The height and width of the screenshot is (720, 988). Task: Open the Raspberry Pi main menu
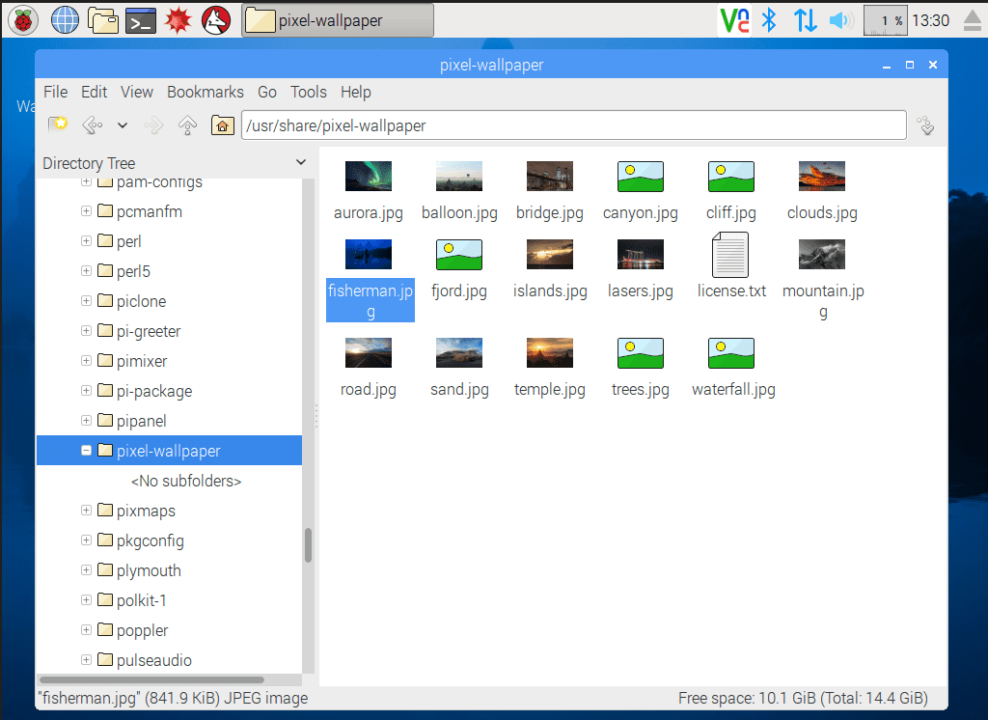click(23, 19)
